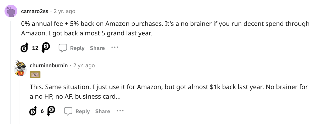Open more options on camaro2ss's comment
The height and width of the screenshot is (124, 323).
point(115,47)
